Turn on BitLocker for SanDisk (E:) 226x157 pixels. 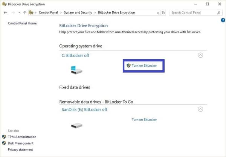[144, 120]
